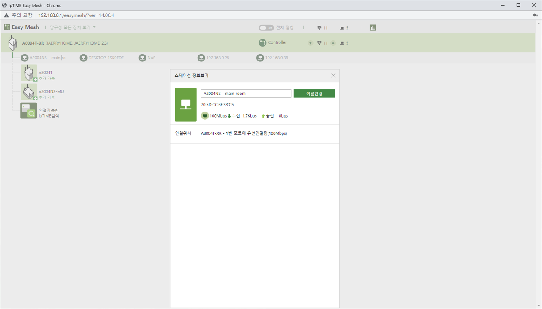Click the station name input field
This screenshot has height=309, width=542.
(246, 94)
